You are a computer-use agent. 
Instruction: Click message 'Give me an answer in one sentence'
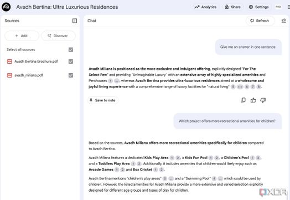pyautogui.click(x=248, y=47)
